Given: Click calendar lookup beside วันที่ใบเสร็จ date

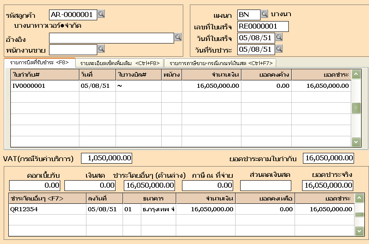Looking at the screenshot, I should (279, 37).
